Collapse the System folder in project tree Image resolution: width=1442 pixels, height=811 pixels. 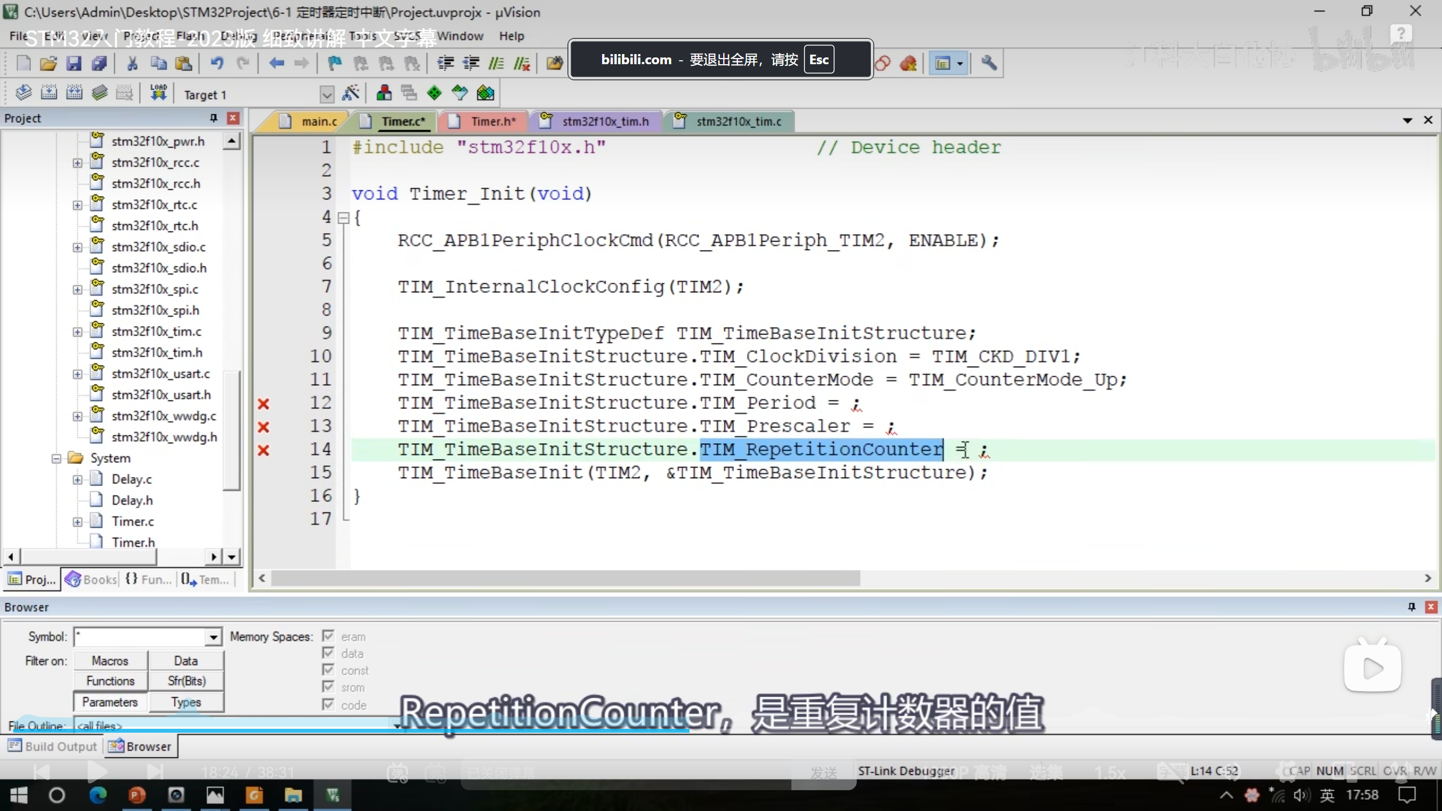coord(56,458)
